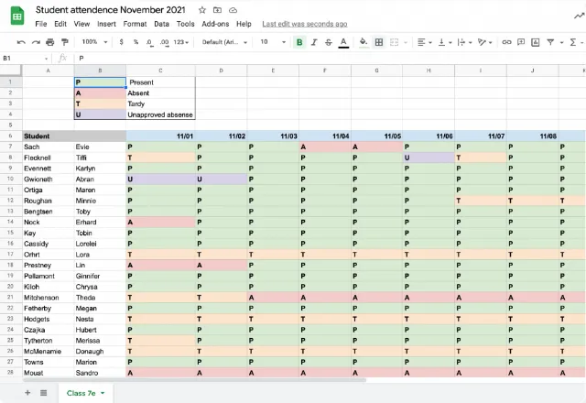Open the zoom 100% dropdown

tap(94, 42)
